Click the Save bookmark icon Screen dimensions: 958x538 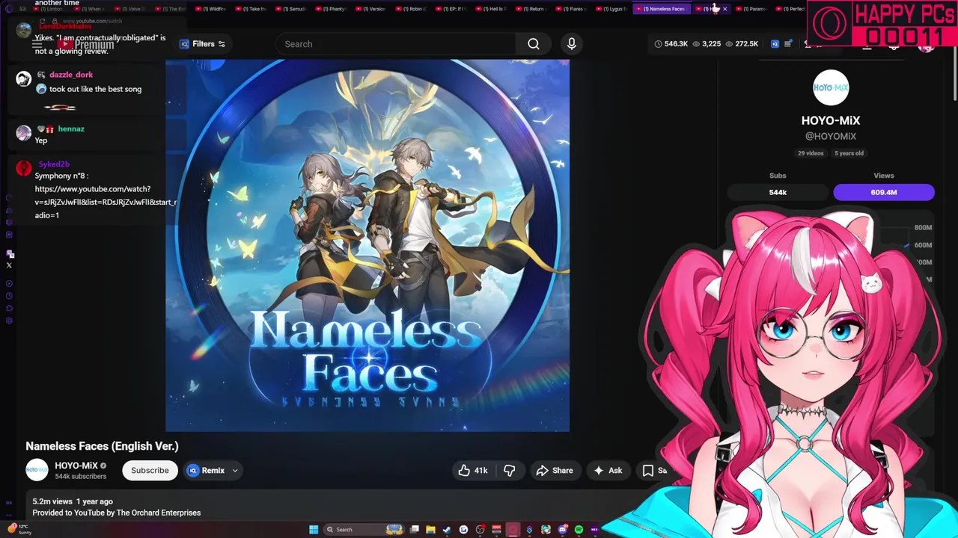[x=648, y=470]
